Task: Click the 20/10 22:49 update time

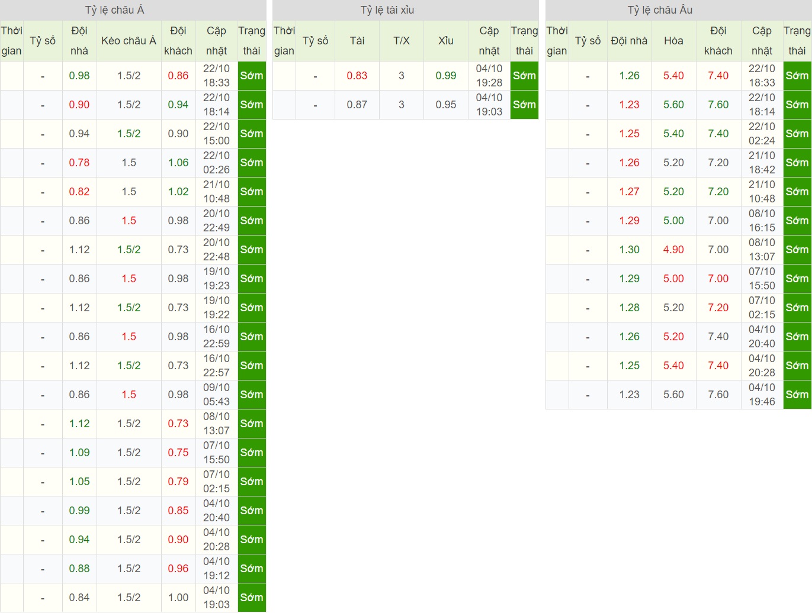Action: 216,221
